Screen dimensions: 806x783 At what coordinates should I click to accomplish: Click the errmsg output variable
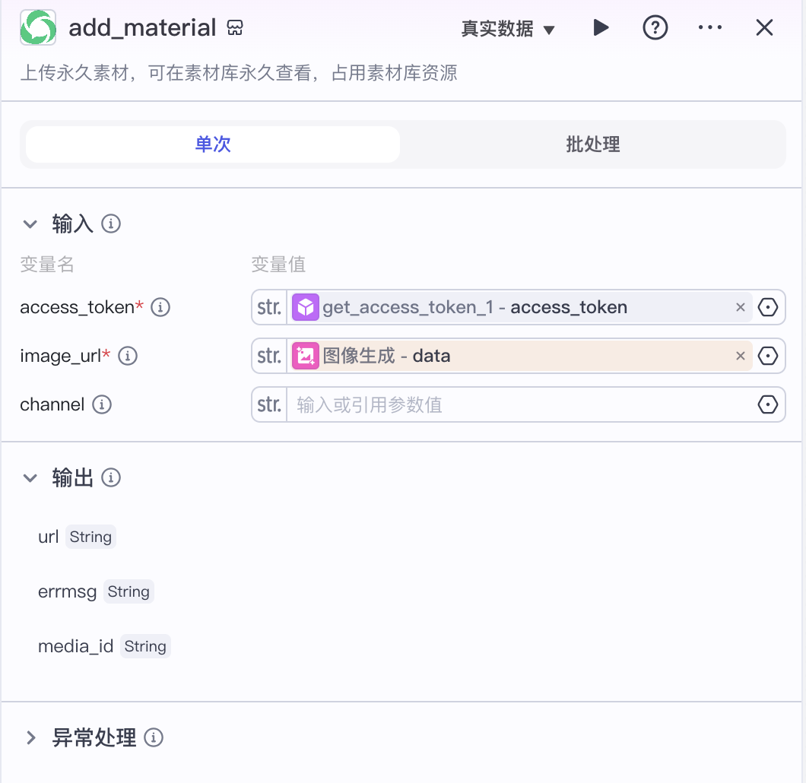pyautogui.click(x=68, y=592)
